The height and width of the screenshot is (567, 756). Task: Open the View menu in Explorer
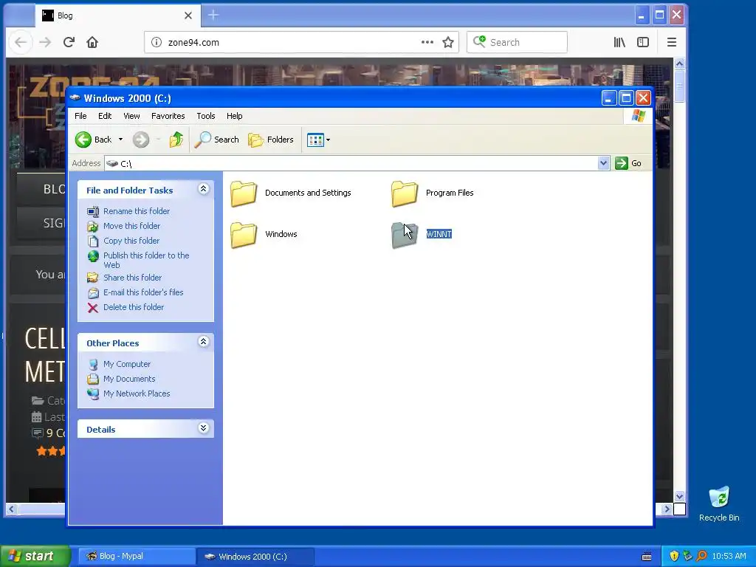pos(131,116)
